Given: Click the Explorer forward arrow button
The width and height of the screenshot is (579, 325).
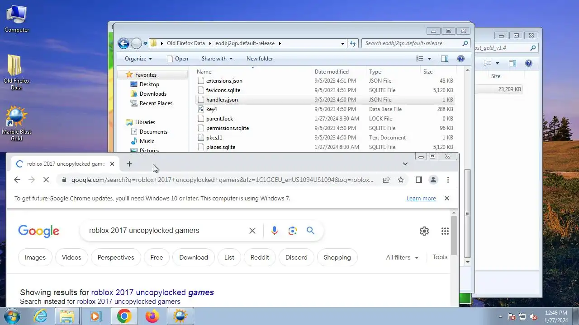Looking at the screenshot, I should click(136, 43).
